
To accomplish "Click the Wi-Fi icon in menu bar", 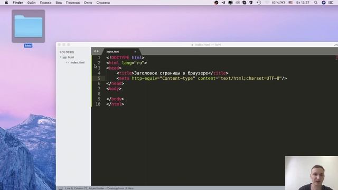I will [267, 3].
